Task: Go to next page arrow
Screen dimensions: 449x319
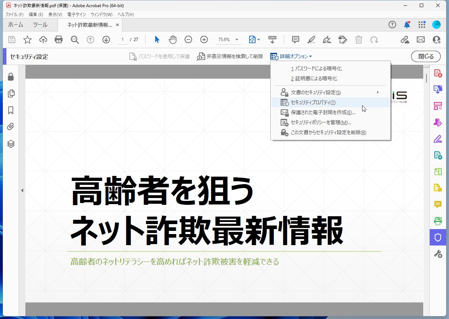Action: click(x=106, y=40)
